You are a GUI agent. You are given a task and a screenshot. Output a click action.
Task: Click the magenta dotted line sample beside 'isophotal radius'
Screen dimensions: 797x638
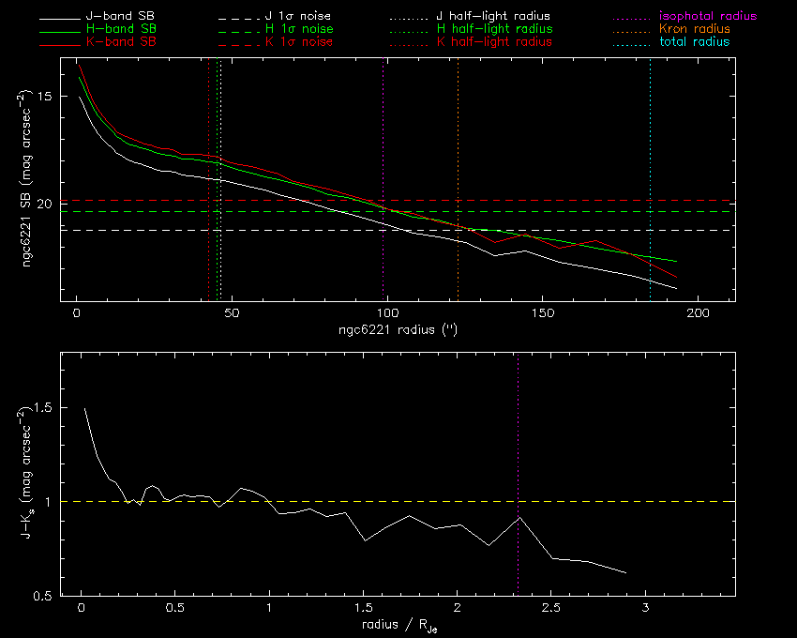coord(633,19)
